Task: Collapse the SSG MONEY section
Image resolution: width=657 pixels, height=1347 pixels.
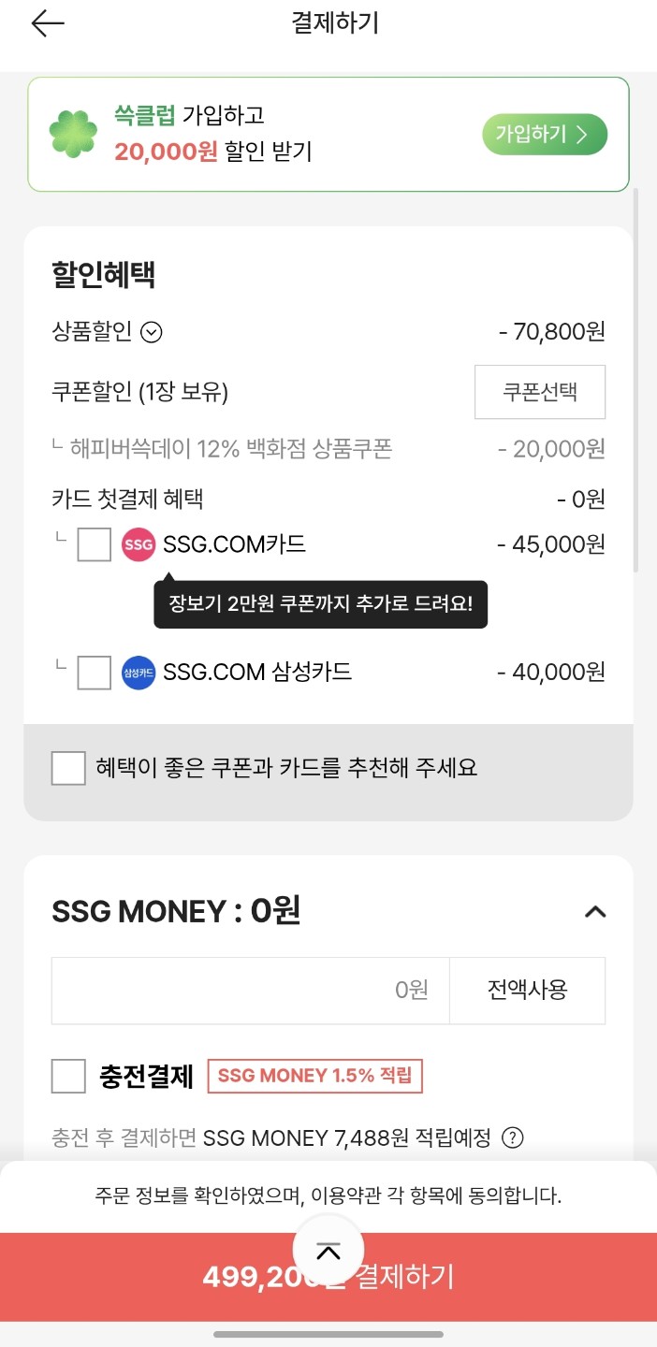Action: (595, 911)
